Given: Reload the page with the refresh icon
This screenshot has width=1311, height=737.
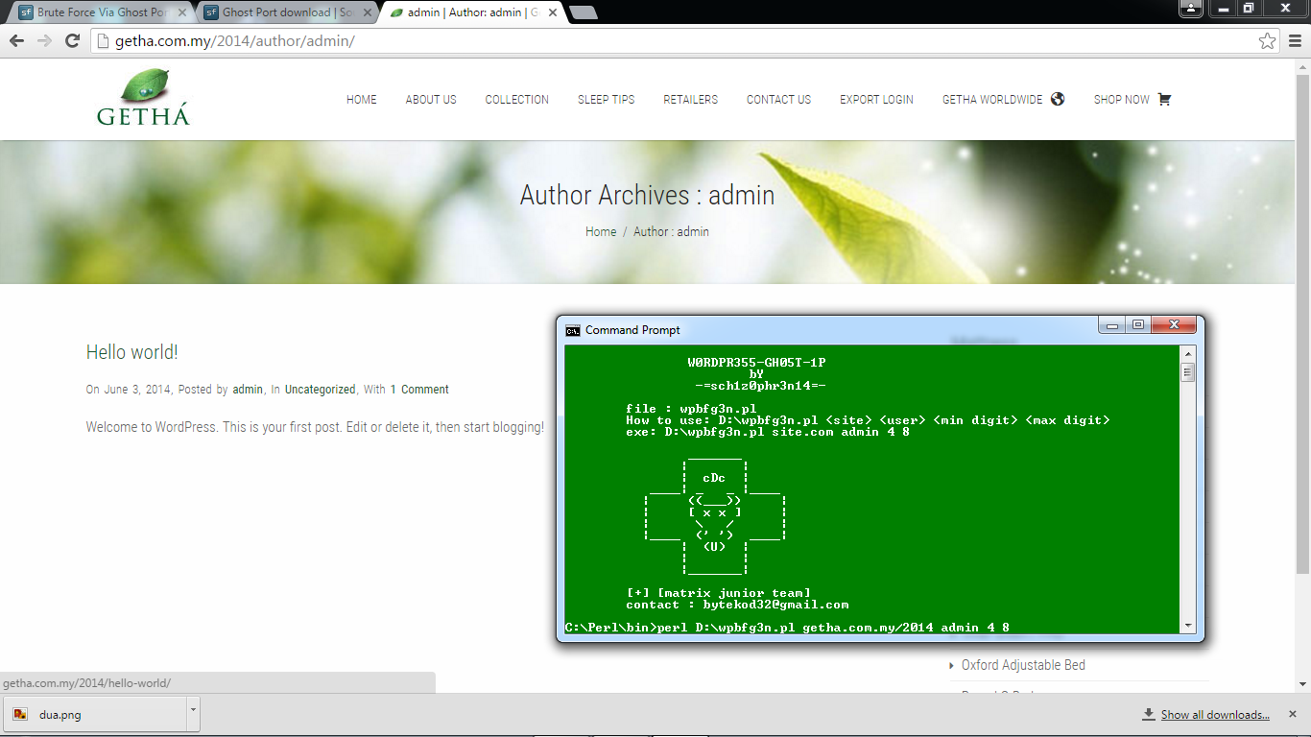Looking at the screenshot, I should click(72, 41).
